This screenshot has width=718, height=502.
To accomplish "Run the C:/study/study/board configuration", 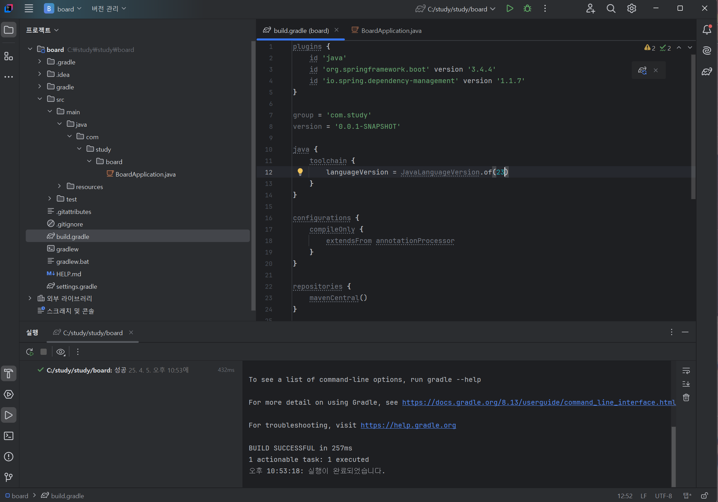I will click(509, 9).
